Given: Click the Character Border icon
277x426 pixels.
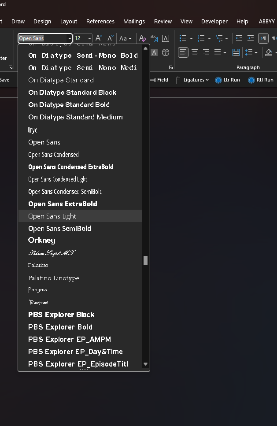Looking at the screenshot, I should (x=165, y=38).
